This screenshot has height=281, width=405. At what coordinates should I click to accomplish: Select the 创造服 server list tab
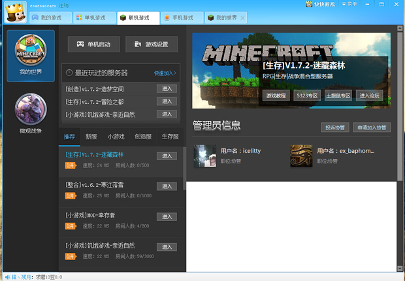click(x=143, y=137)
